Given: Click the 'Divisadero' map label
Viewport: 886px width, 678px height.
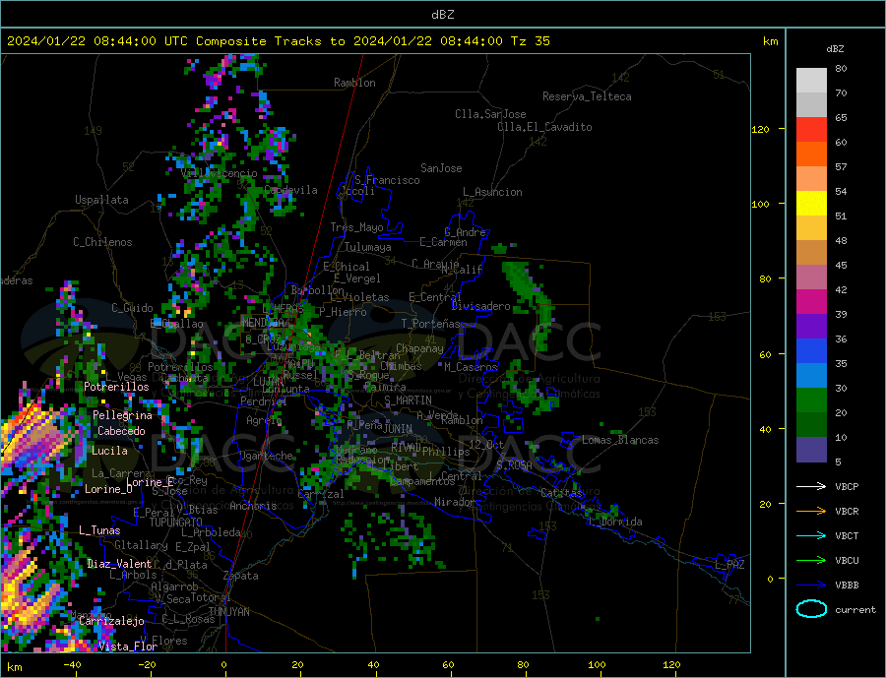Looking at the screenshot, I should point(480,306).
